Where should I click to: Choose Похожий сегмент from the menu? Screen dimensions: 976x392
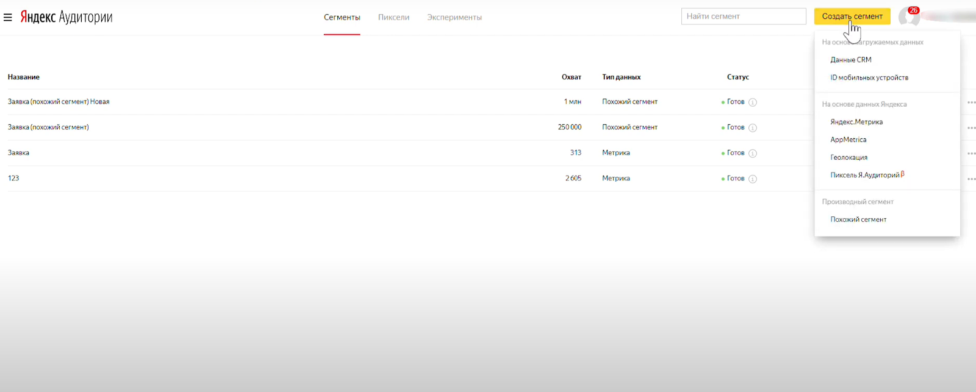pyautogui.click(x=858, y=219)
